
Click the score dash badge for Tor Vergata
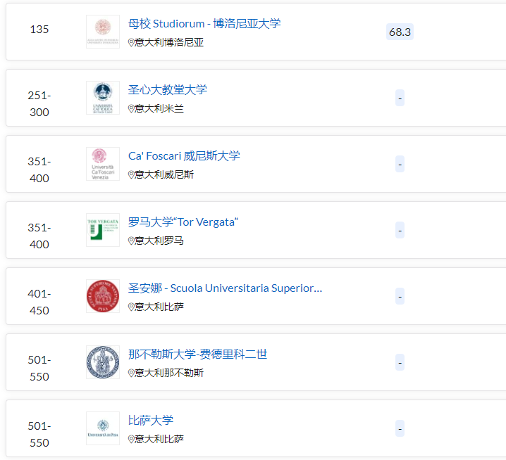point(400,230)
